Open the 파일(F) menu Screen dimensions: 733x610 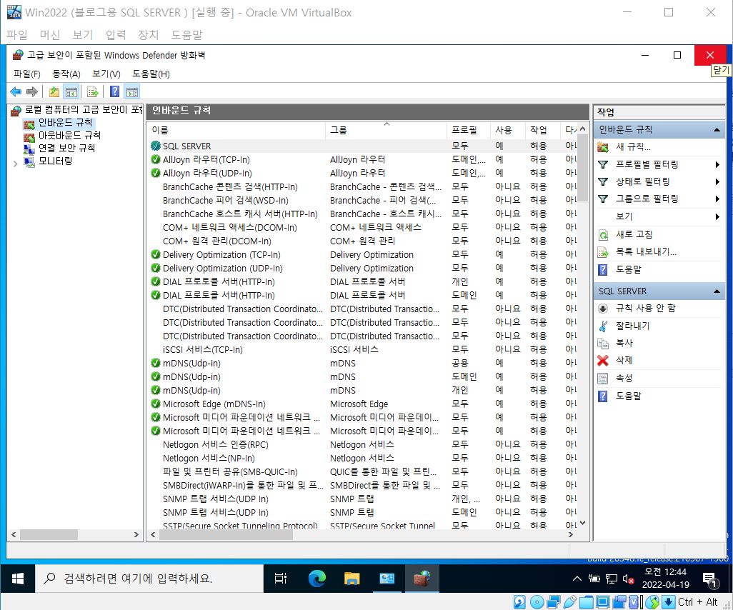26,74
